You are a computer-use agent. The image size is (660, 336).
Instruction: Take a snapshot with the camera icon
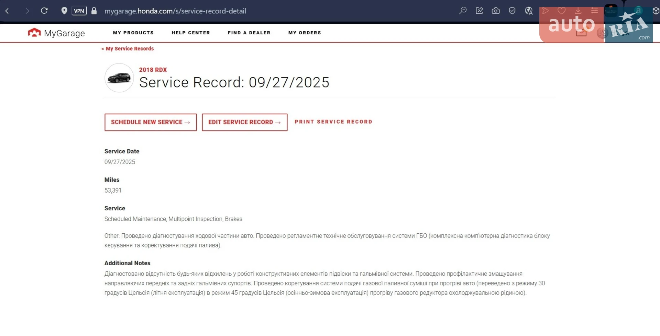coord(496,11)
